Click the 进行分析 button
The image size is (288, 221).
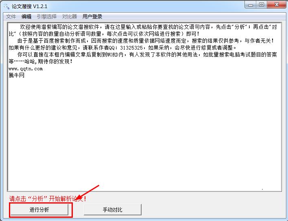point(39,210)
